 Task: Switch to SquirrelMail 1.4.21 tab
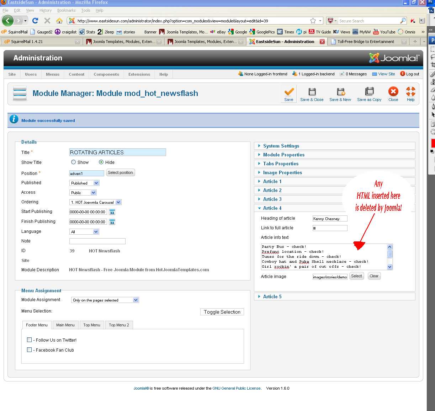41,42
